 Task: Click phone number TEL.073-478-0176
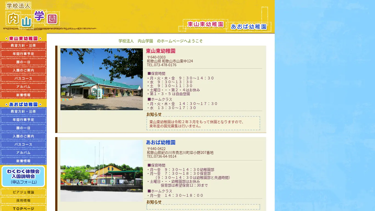[162, 65]
